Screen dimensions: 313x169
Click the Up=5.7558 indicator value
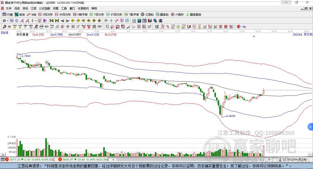[57, 34]
